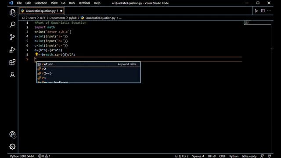The image size is (281, 158).
Task: Open the editor More Actions ellipsis
Action: 269,11
